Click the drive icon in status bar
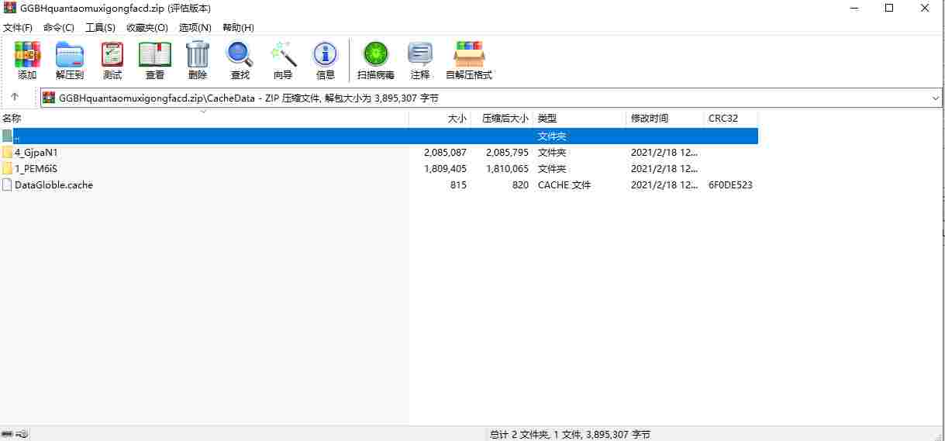This screenshot has height=441, width=945. coord(9,435)
